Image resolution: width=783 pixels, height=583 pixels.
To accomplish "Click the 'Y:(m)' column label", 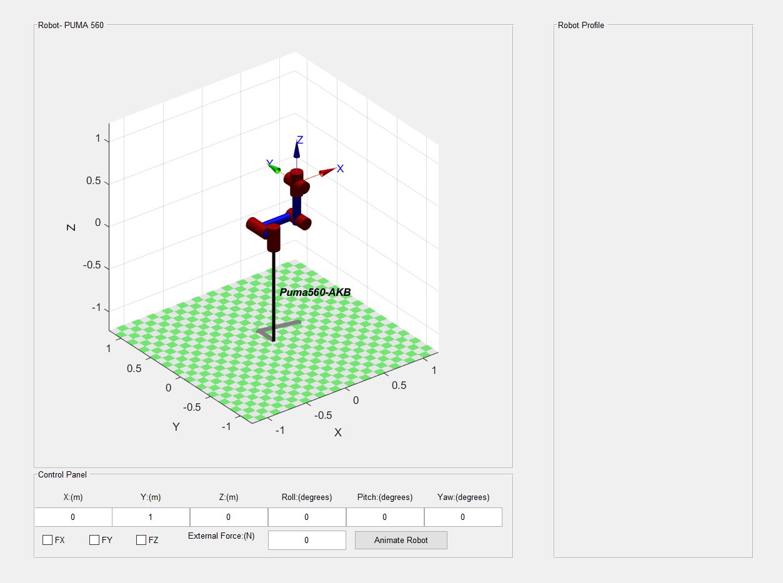I will pyautogui.click(x=151, y=497).
